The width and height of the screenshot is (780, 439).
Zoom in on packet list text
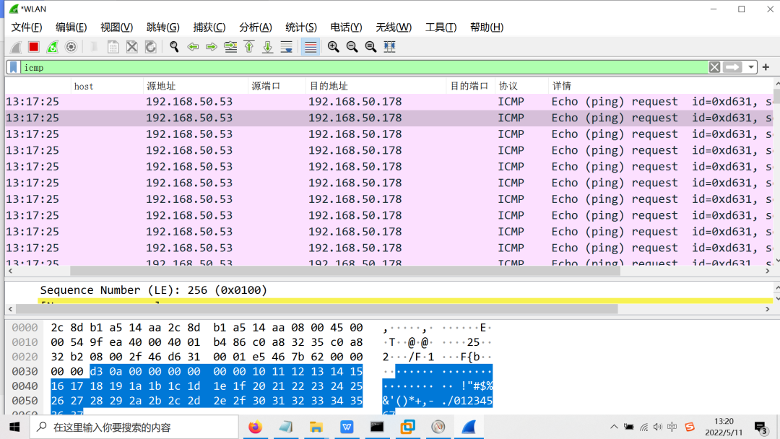pos(333,47)
